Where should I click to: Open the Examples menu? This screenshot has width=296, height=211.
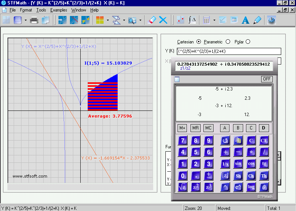[58, 10]
